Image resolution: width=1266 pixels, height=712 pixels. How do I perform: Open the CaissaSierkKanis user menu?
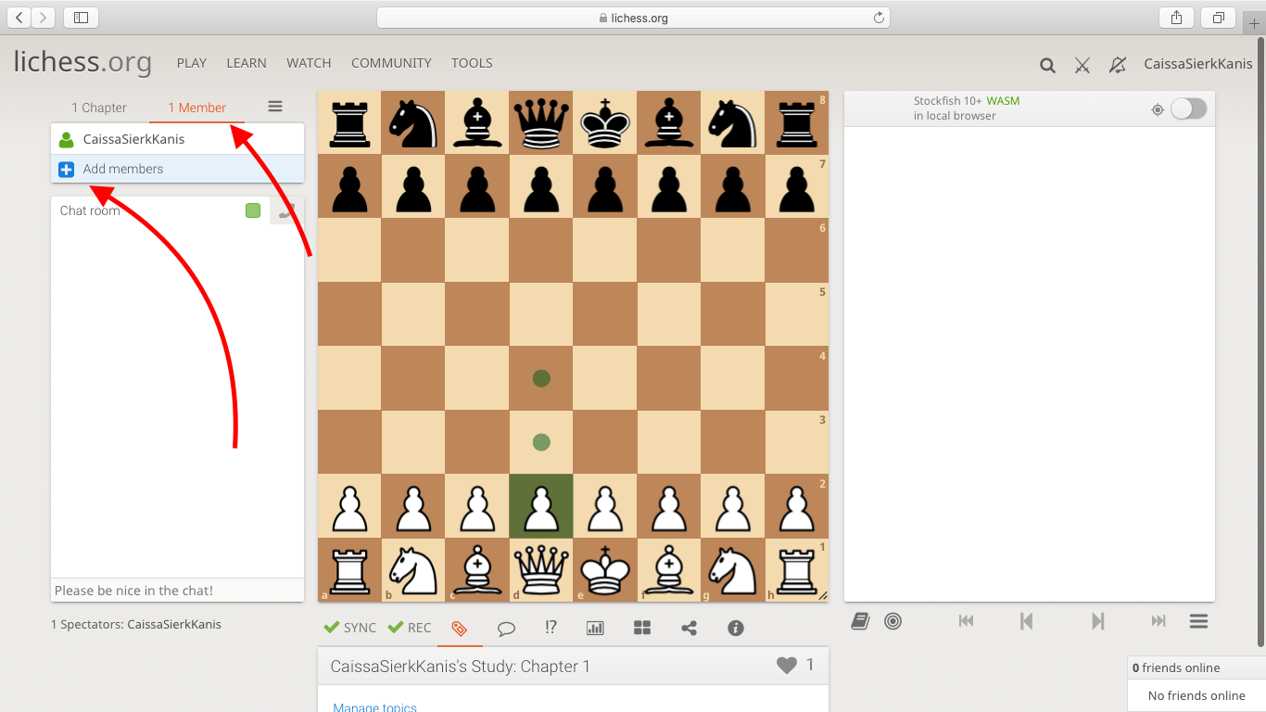(1197, 64)
